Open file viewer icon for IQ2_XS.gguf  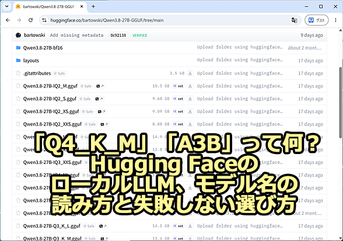coord(101,111)
